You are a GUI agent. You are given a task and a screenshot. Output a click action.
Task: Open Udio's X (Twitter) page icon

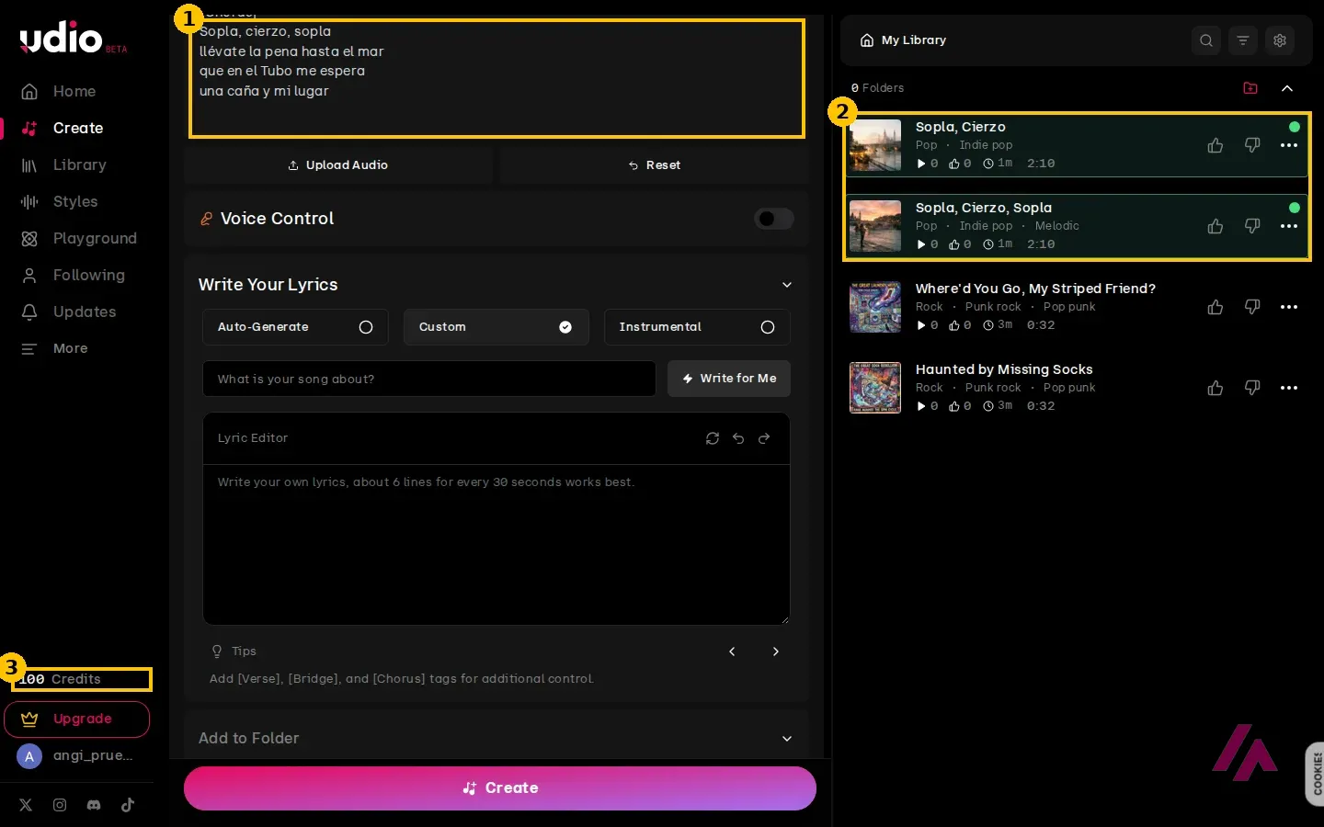point(26,805)
